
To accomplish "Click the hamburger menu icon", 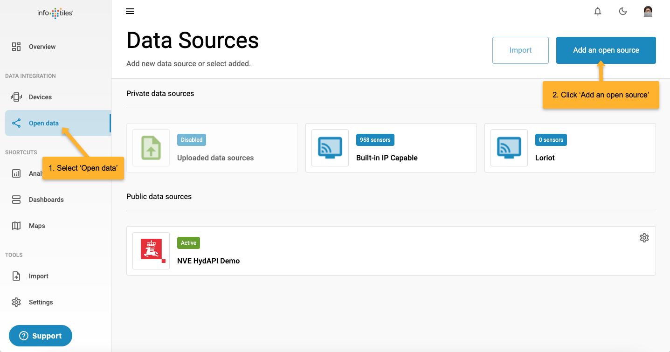I will click(130, 12).
